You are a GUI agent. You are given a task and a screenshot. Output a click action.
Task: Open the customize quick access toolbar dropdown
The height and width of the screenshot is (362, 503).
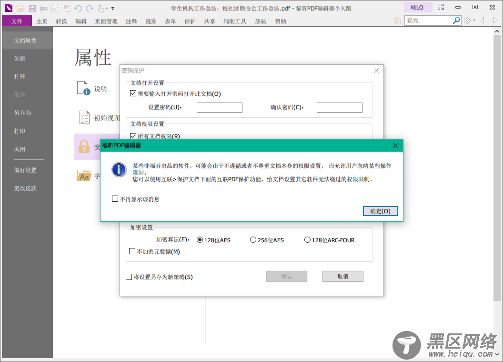(x=112, y=9)
